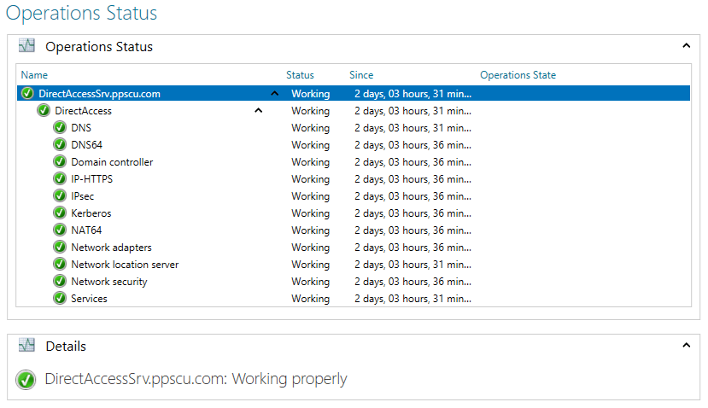Click green status icon for NAT64
Viewport: 708px width, 408px height.
(60, 230)
